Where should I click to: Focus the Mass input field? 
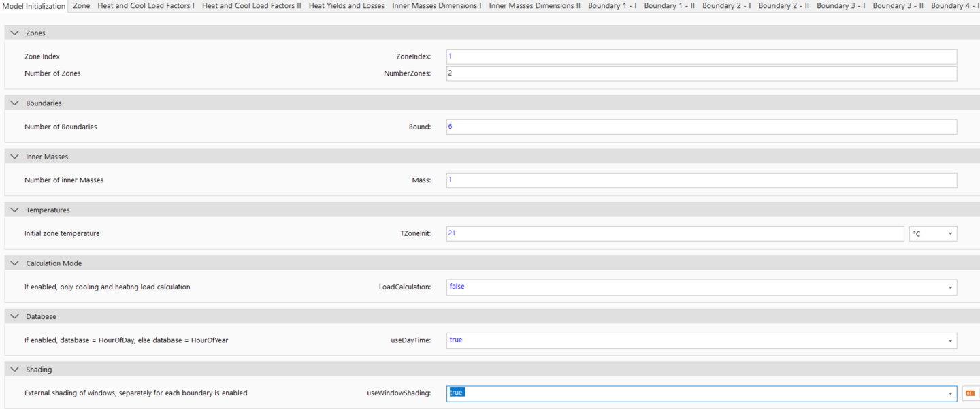click(702, 180)
